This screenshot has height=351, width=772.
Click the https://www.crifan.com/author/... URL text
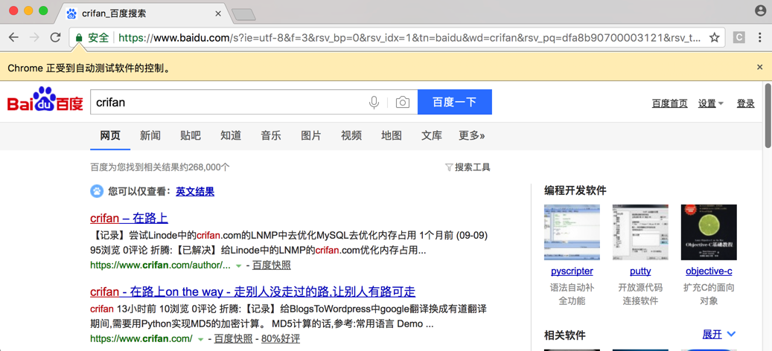point(160,265)
